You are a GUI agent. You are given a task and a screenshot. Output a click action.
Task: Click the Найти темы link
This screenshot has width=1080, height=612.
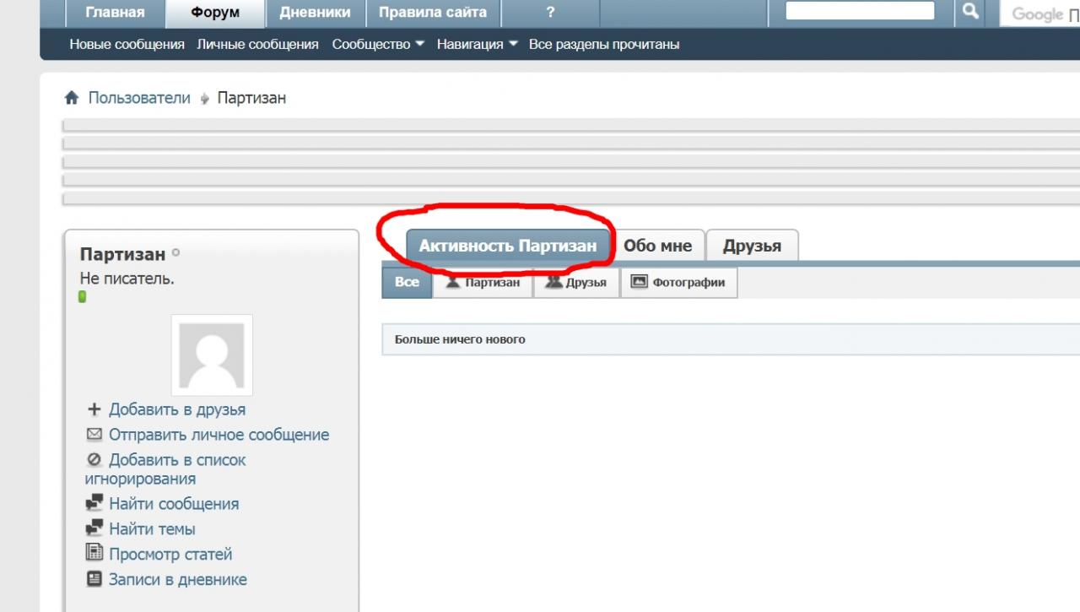pos(152,529)
